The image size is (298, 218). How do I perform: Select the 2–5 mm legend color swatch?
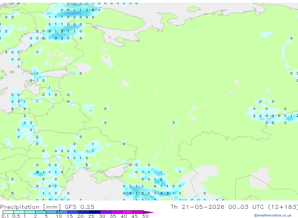41,212
